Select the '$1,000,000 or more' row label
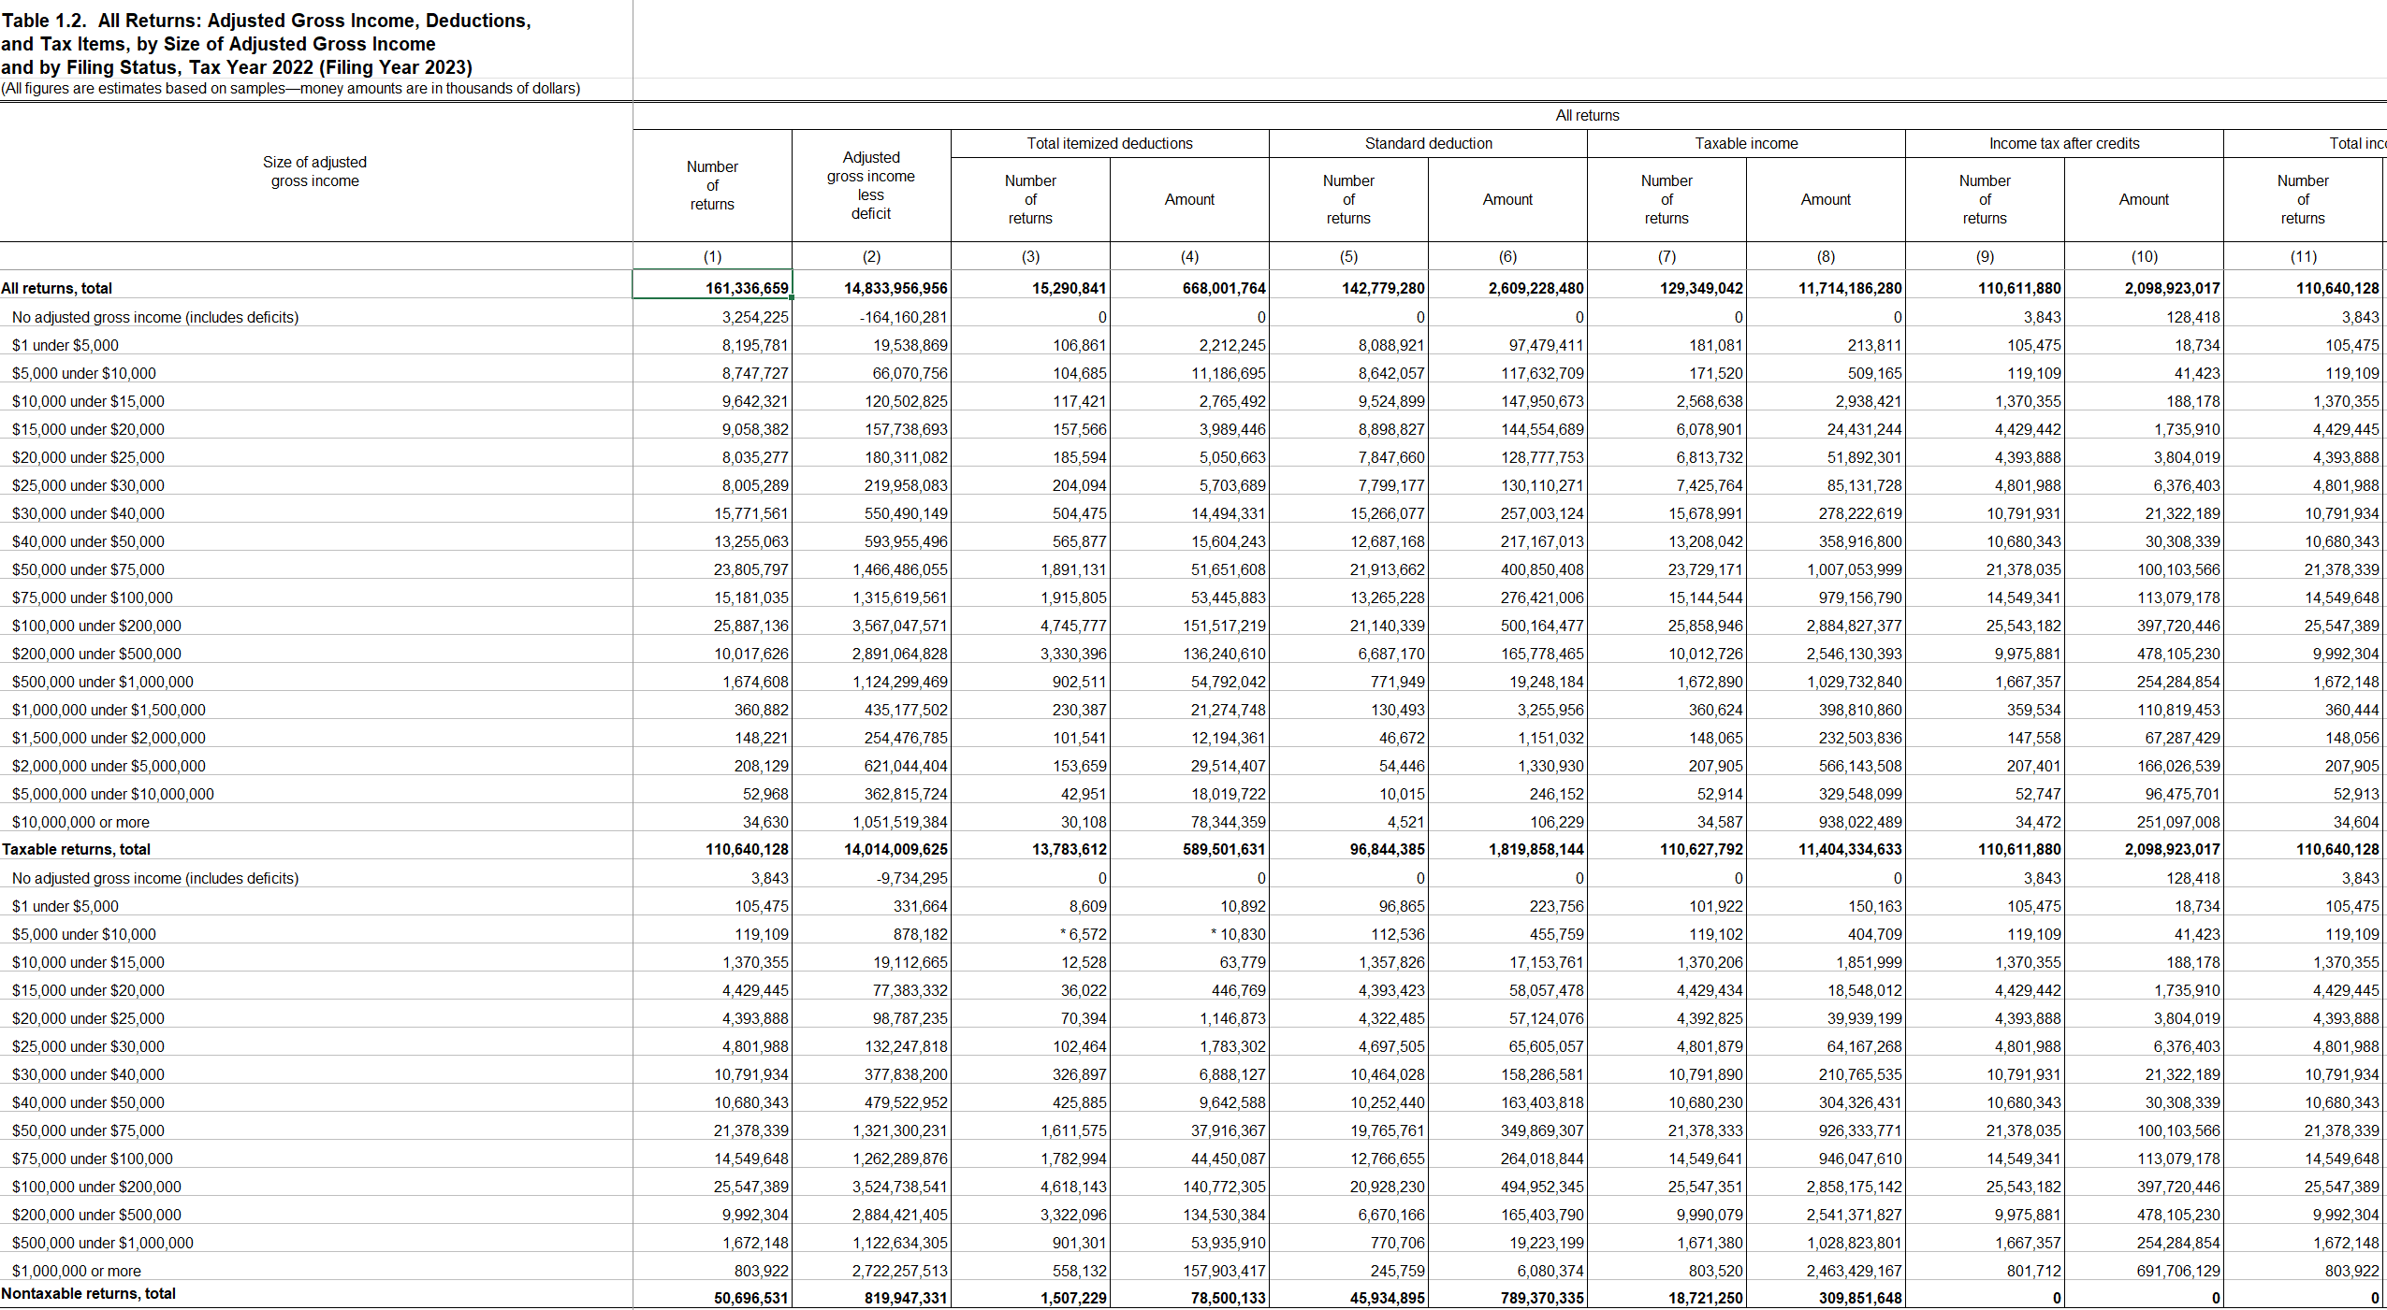The image size is (2387, 1310). coord(77,1271)
